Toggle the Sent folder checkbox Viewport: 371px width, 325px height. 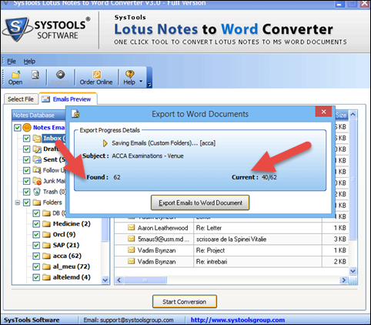click(26, 159)
